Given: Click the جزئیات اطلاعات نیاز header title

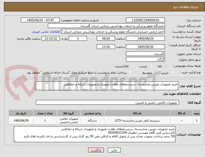Looking at the screenshot, I should click(x=185, y=7).
